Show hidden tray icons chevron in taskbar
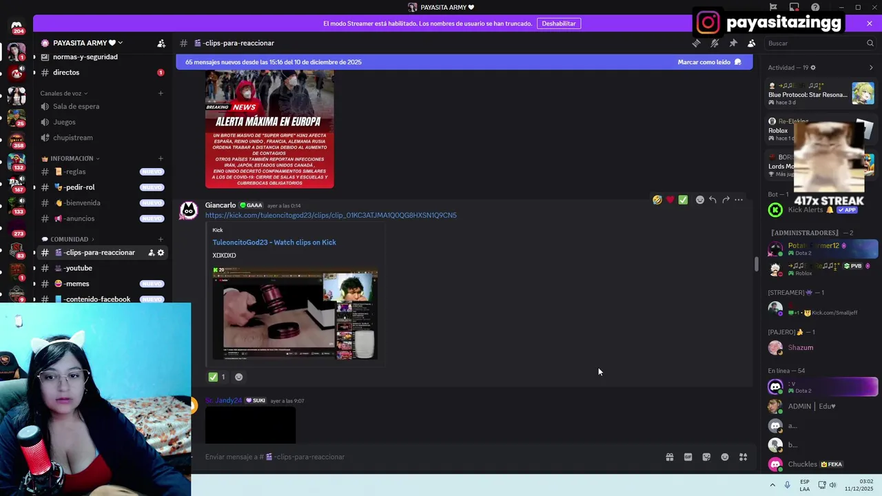This screenshot has width=882, height=496. pos(772,485)
